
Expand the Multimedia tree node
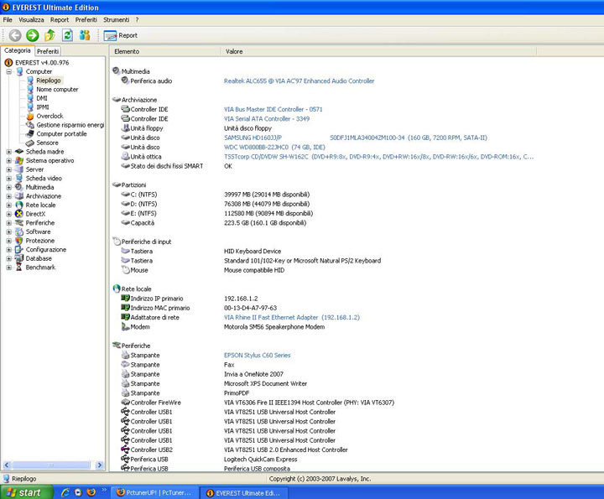pos(9,187)
